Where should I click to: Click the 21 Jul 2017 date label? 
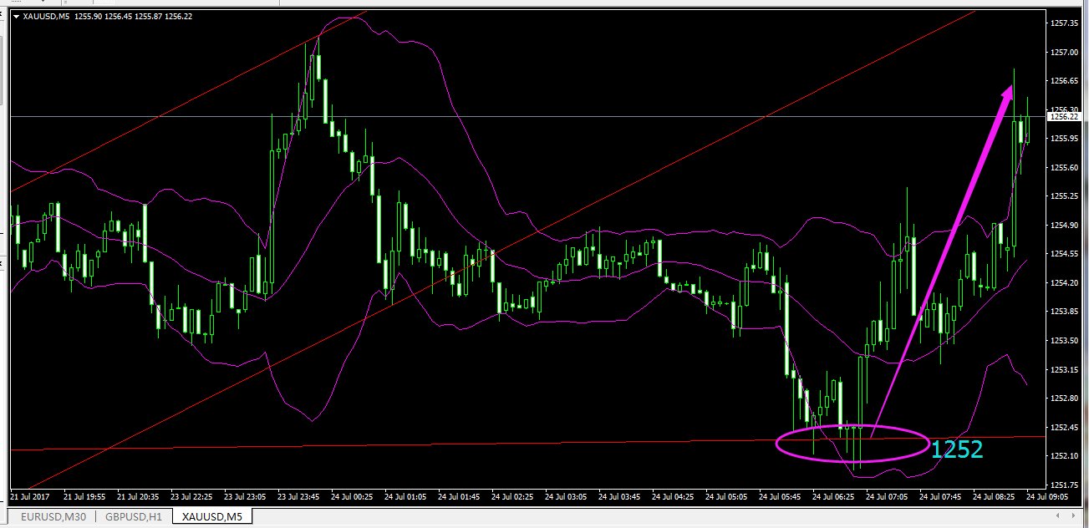click(30, 496)
